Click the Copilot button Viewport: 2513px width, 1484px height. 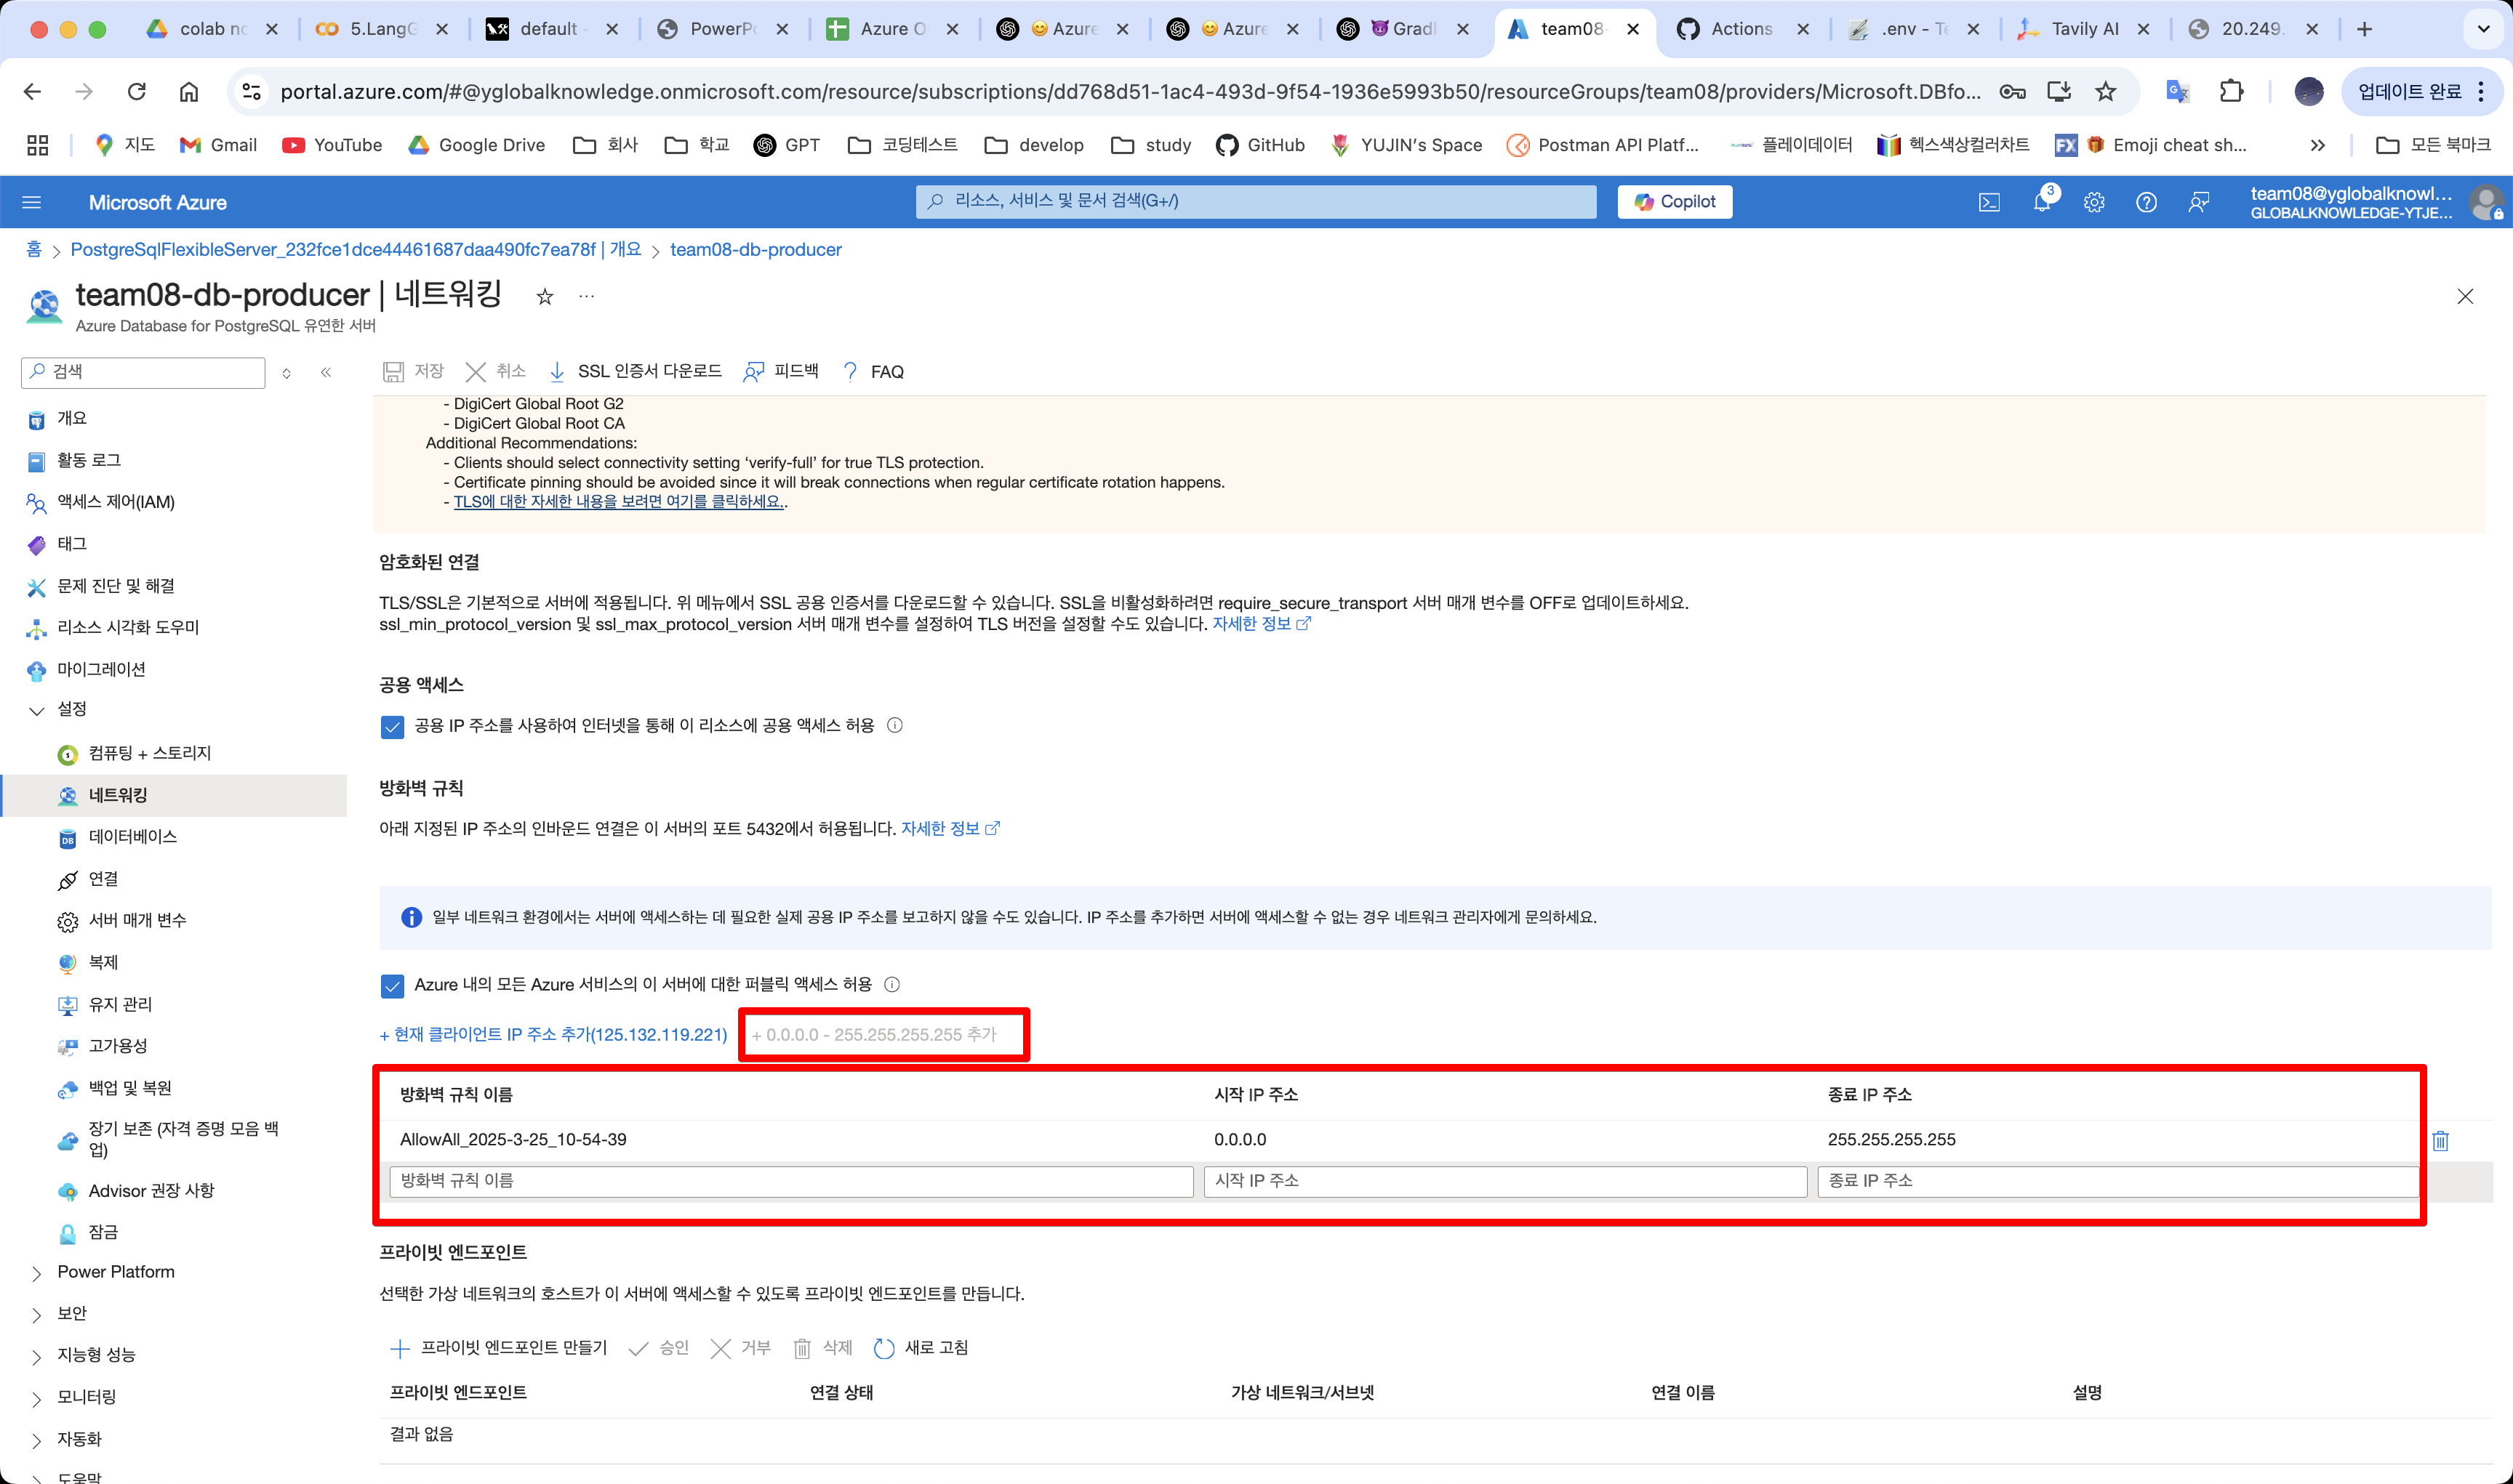pos(1675,202)
